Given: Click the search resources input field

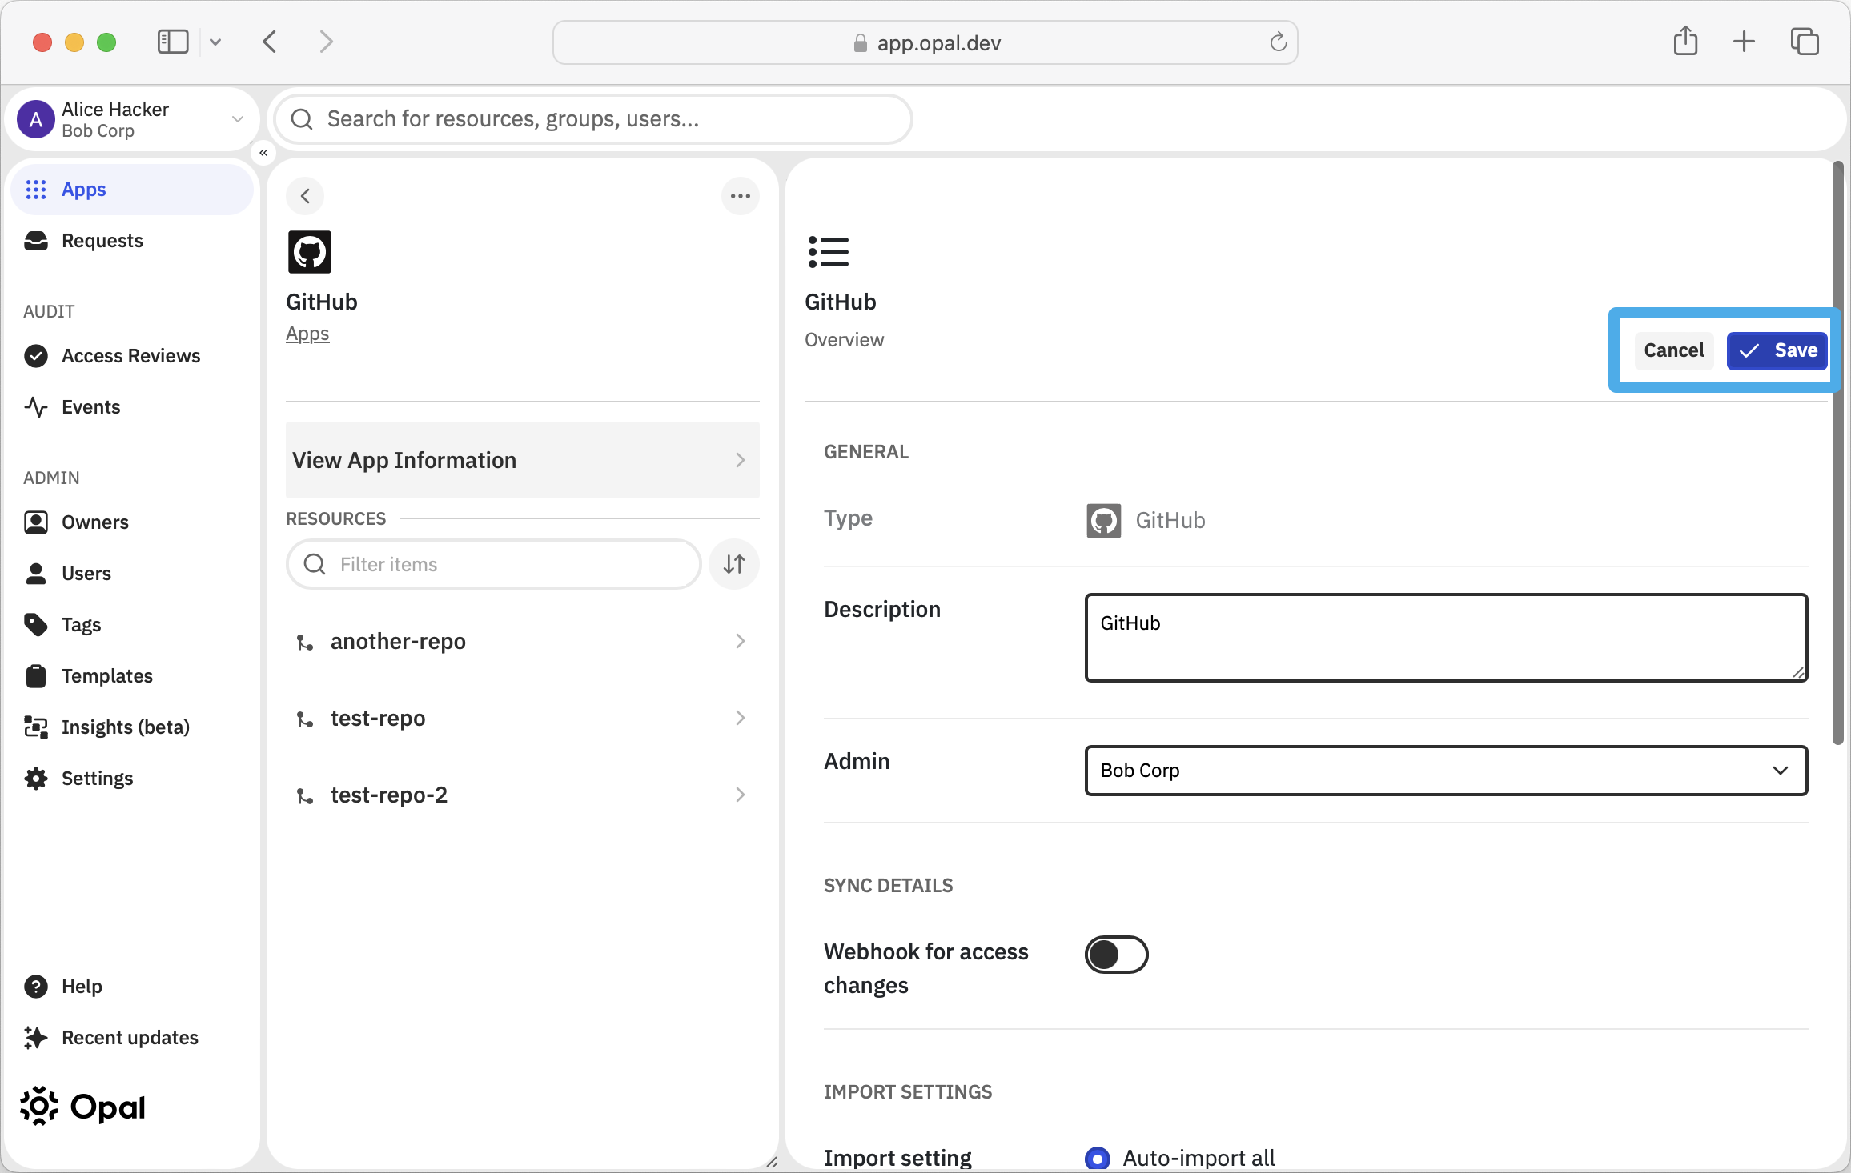Looking at the screenshot, I should point(593,119).
